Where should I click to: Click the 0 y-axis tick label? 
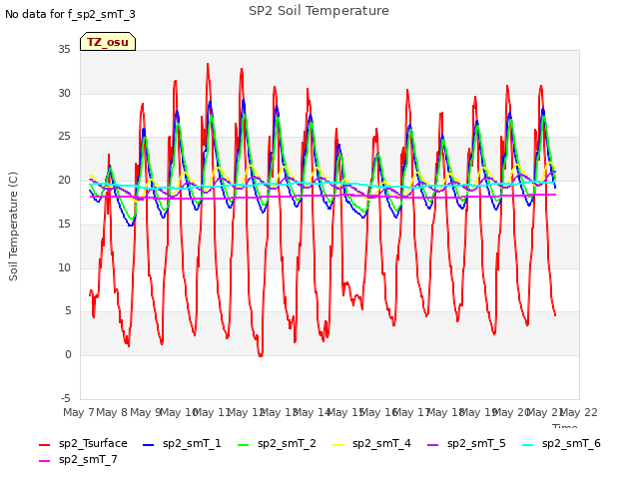pos(68,355)
